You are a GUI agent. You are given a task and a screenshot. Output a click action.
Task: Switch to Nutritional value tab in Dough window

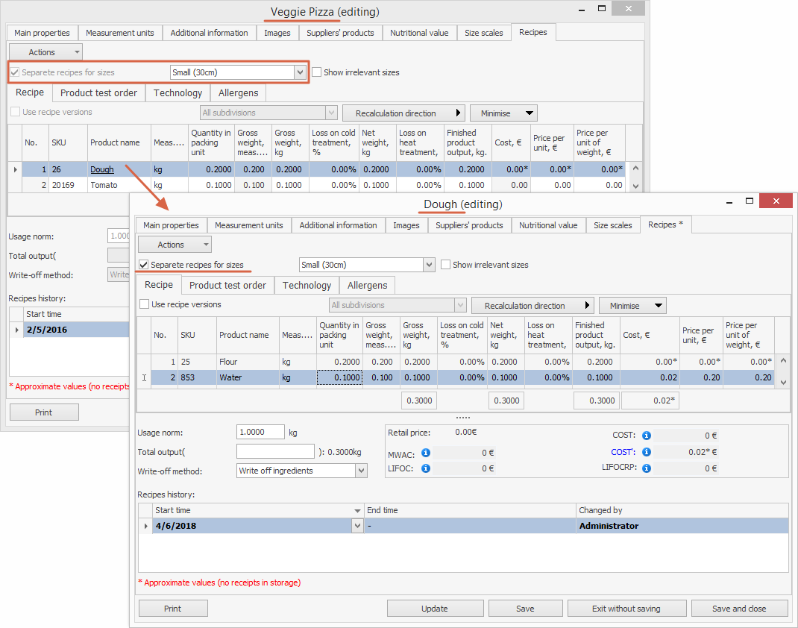547,225
